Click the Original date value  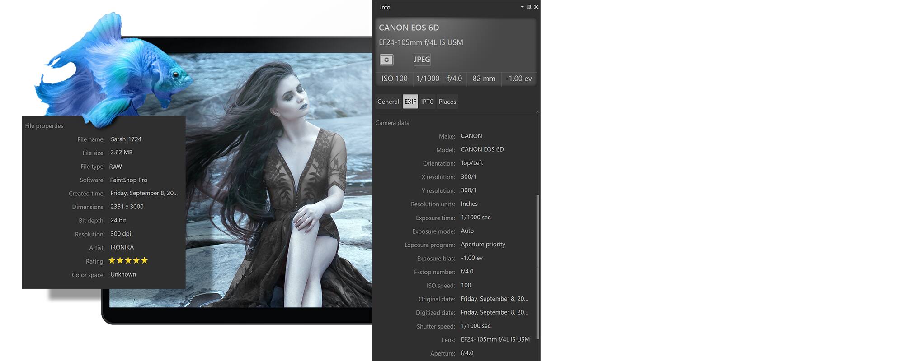[494, 298]
